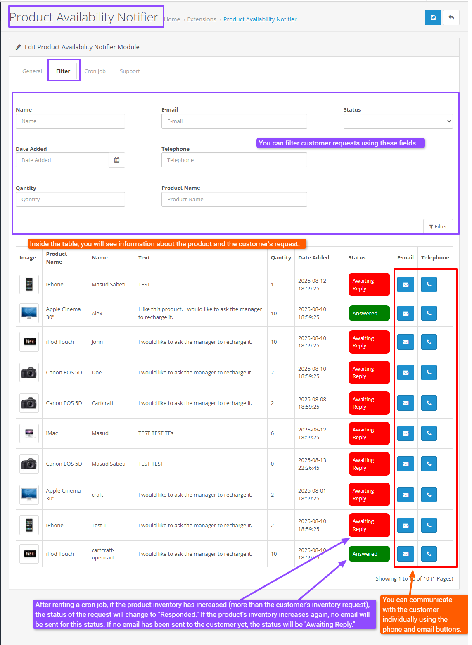This screenshot has height=645, width=472.
Task: Click email icon in John's iPod Touch row
Action: coord(406,342)
